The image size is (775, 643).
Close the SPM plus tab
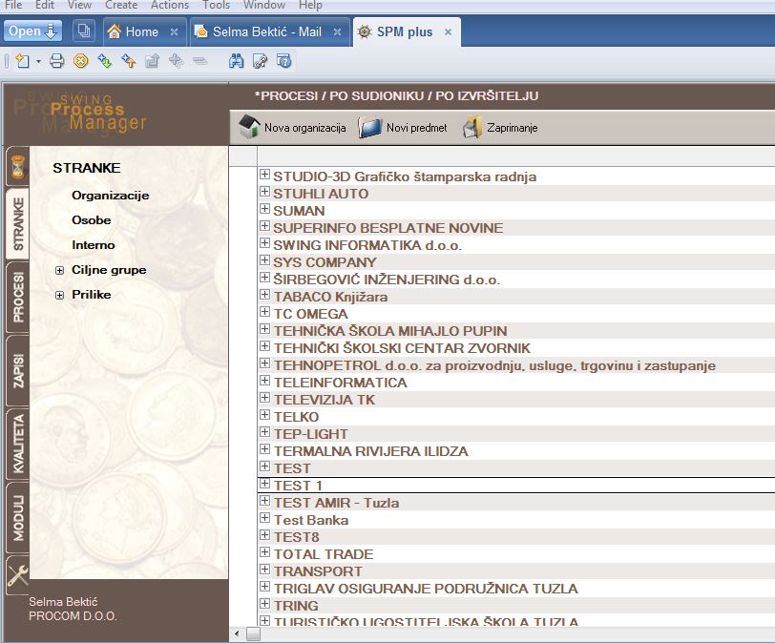pos(448,32)
